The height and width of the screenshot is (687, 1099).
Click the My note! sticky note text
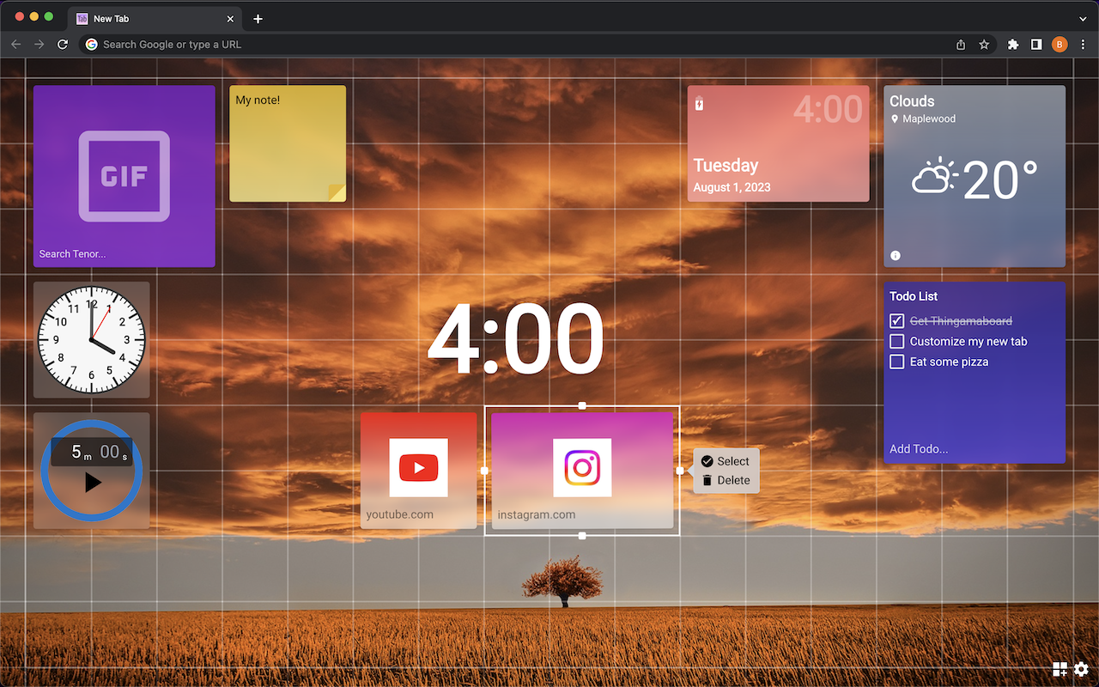coord(258,100)
